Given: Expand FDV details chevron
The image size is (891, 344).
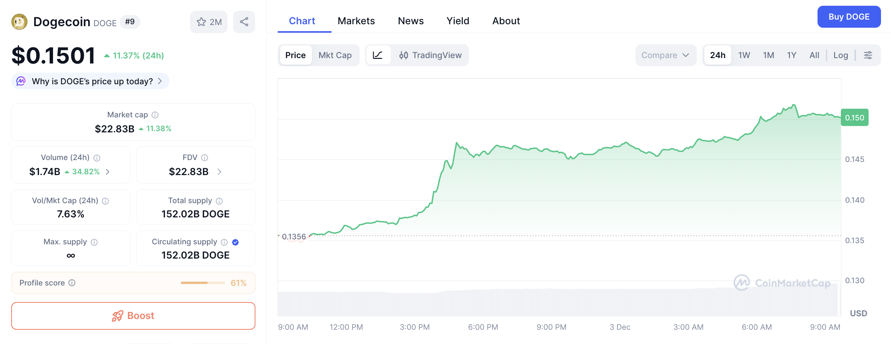Looking at the screenshot, I should point(219,172).
